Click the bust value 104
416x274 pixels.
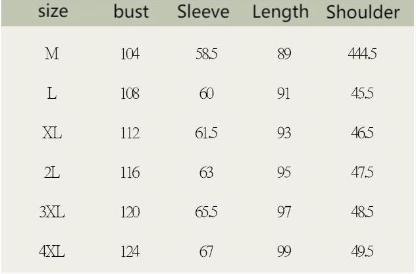pyautogui.click(x=130, y=55)
